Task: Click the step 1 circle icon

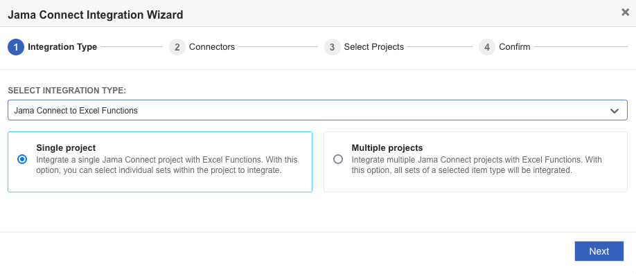Action: click(16, 47)
